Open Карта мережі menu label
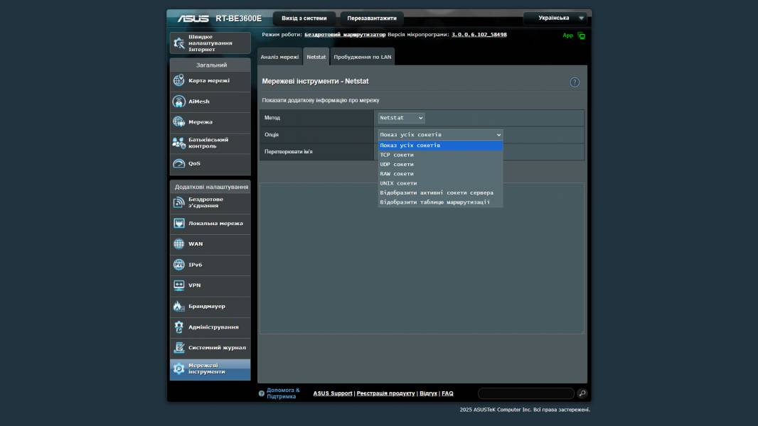758x426 pixels. click(x=209, y=80)
